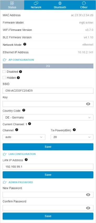Open the Country Code dropdown

pos(48,117)
